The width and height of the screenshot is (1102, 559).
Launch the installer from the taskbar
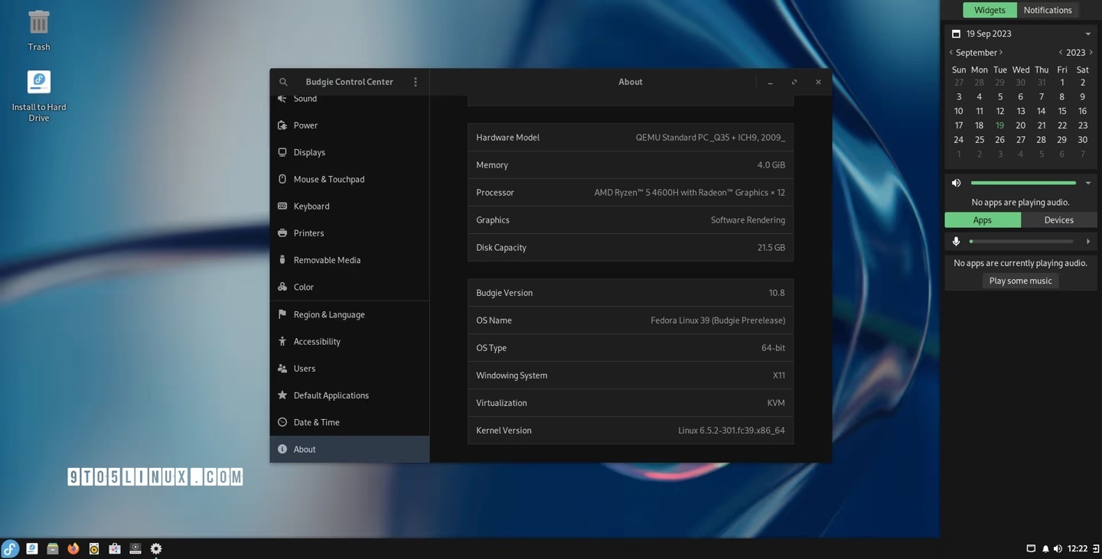tap(32, 548)
